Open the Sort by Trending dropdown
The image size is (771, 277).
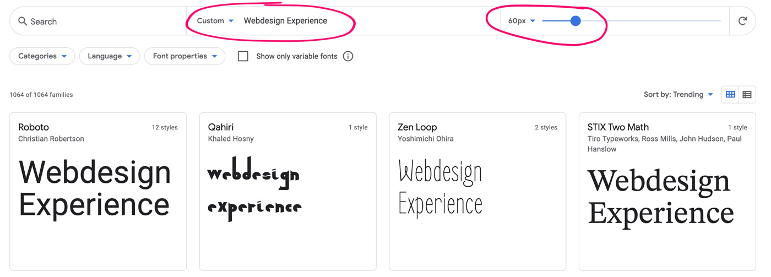tap(678, 95)
